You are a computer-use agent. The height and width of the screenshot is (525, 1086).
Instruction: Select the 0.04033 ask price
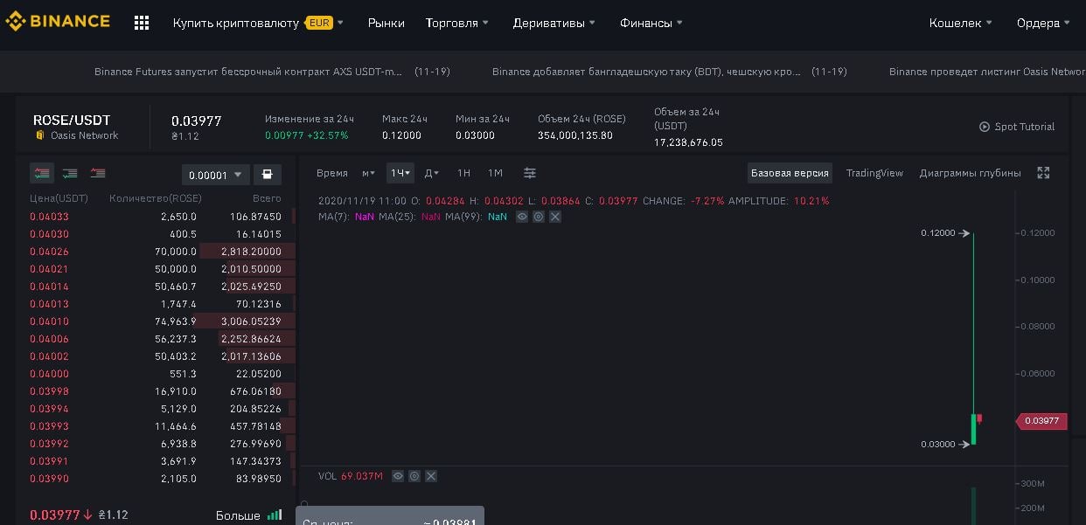pos(49,217)
